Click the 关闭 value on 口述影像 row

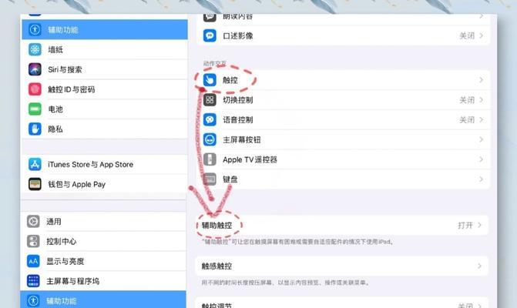click(467, 35)
